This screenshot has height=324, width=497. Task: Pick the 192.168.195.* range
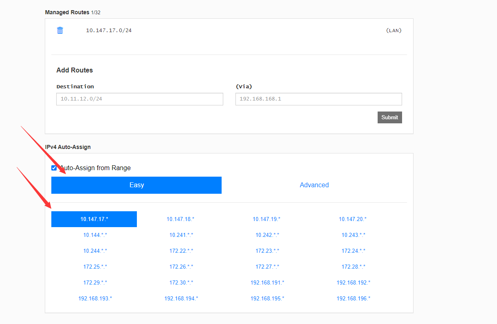coord(267,298)
